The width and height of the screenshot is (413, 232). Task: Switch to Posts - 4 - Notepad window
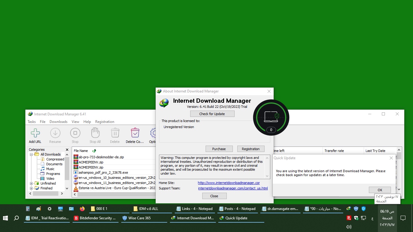238,209
